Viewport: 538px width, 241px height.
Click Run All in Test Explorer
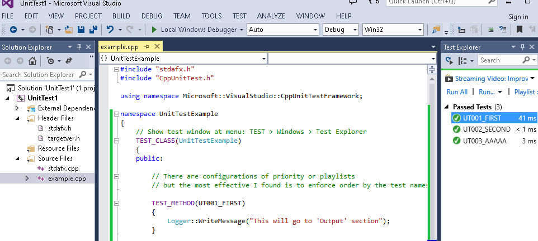click(x=457, y=92)
